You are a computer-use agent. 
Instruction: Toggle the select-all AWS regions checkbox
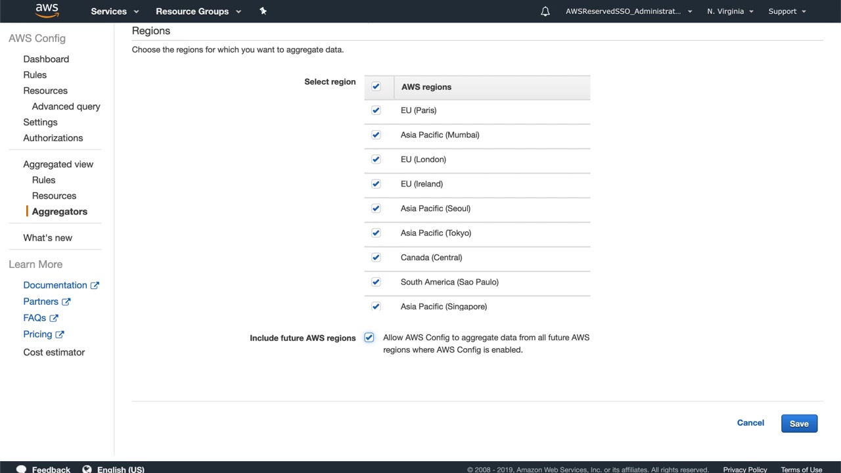pos(376,86)
